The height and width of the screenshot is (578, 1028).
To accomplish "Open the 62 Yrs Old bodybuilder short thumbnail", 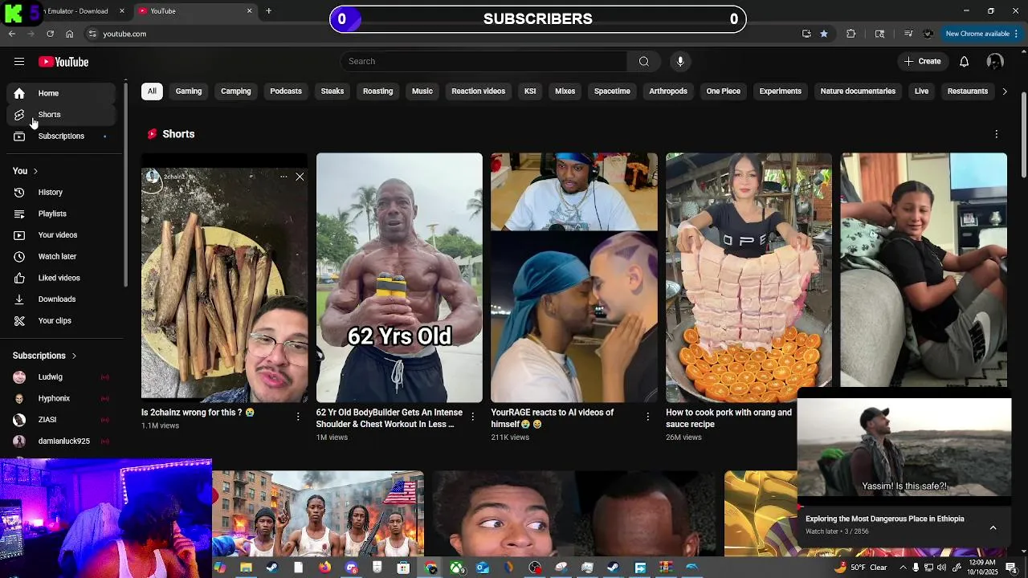I will (x=399, y=278).
